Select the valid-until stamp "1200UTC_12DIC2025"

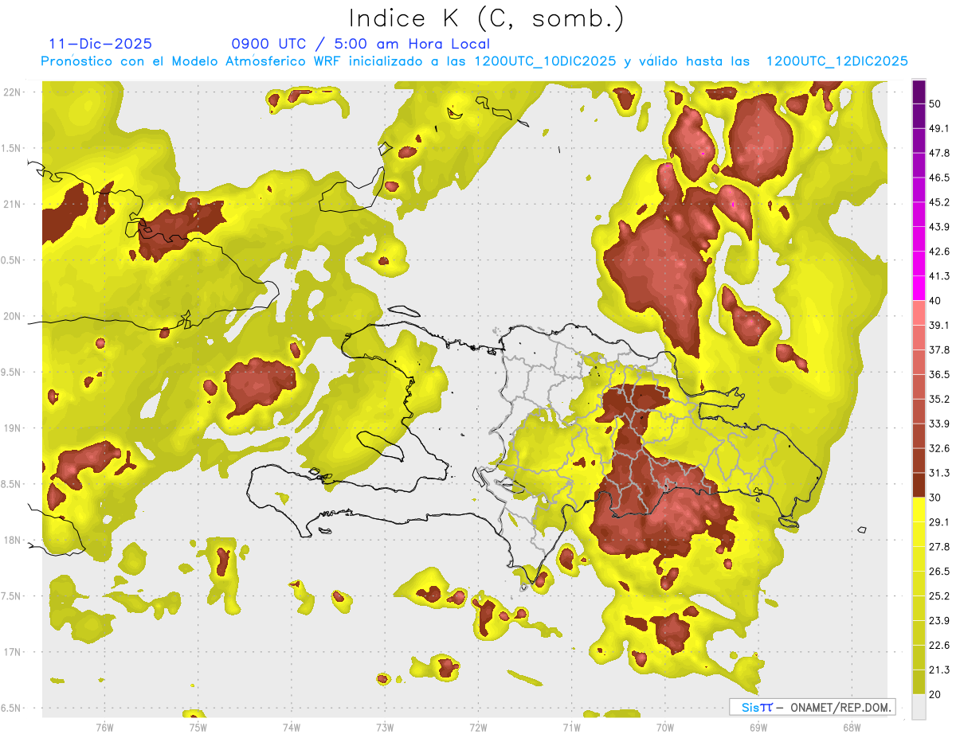coord(836,61)
